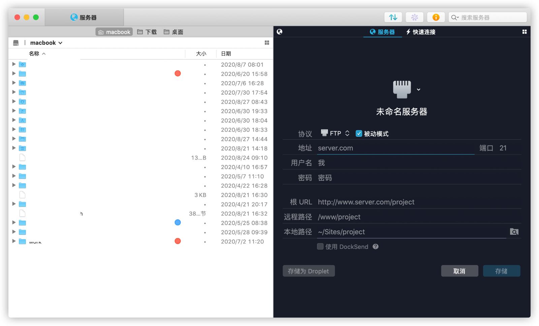Screen dimensions: 539x326
Task: Focus the 密码 password field
Action: tap(419, 178)
